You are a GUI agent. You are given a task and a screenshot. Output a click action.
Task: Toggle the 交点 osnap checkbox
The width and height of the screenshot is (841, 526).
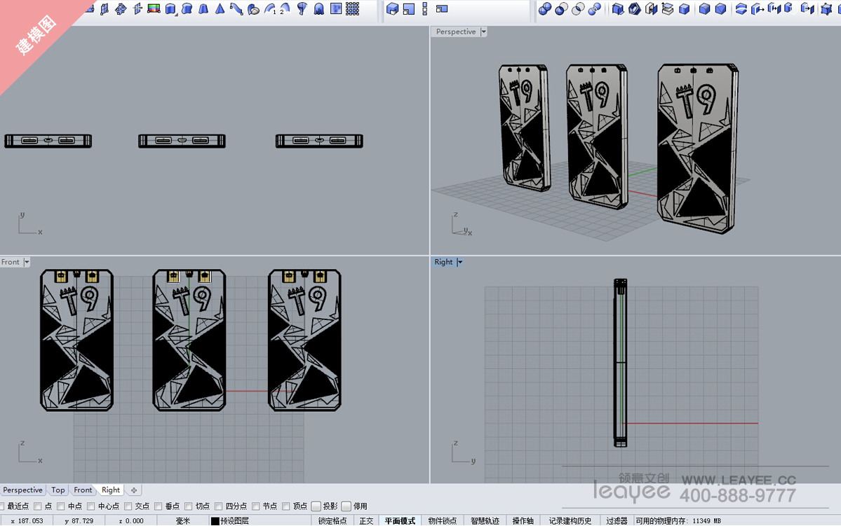[128, 506]
